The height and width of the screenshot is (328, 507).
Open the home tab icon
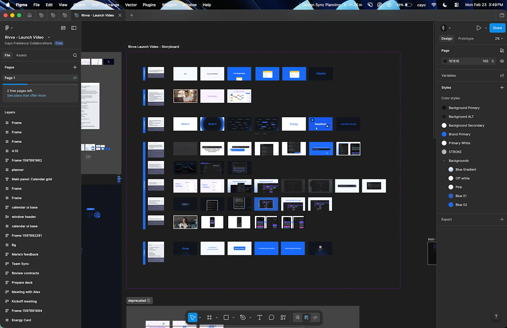tap(29, 15)
